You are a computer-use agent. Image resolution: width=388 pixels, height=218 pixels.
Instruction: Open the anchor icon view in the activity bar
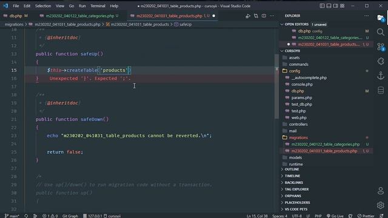click(x=381, y=76)
